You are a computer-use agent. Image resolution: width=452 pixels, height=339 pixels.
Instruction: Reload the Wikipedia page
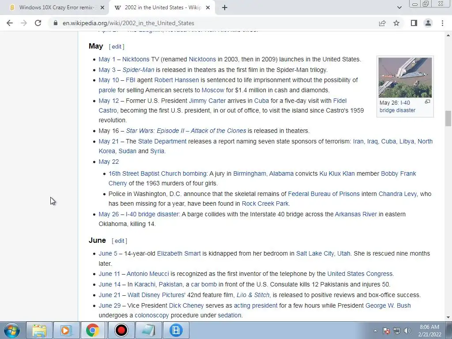(x=38, y=23)
